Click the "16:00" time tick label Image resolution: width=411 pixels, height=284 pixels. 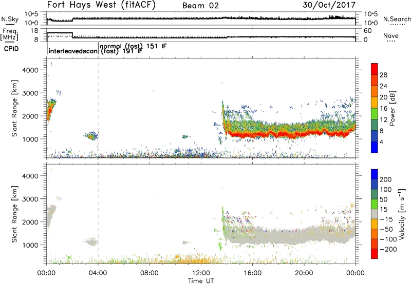click(252, 273)
